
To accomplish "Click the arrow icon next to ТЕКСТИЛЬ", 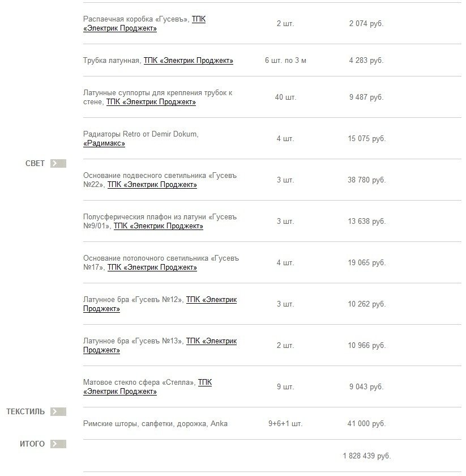I will [x=58, y=412].
